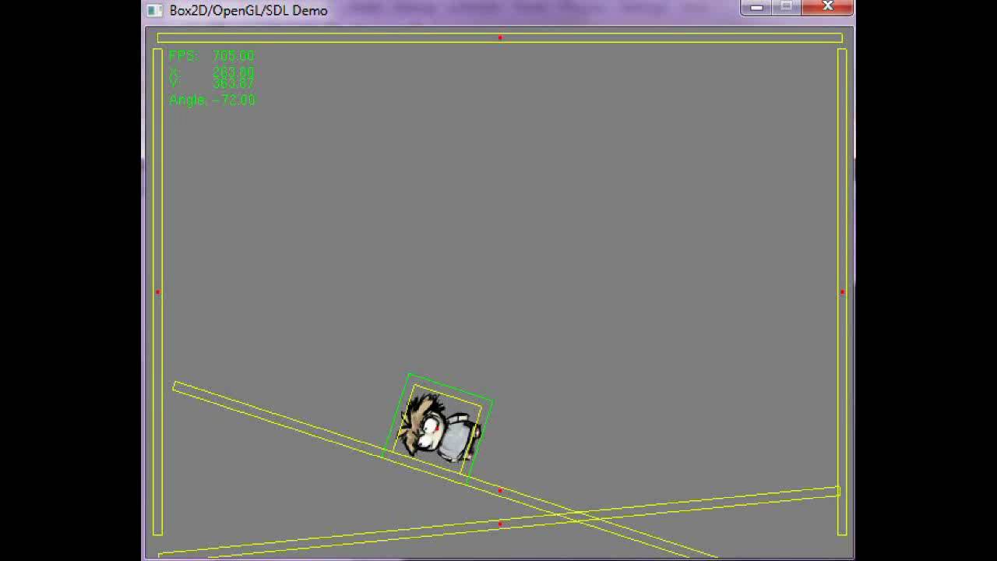997x561 pixels.
Task: Minimize the Box2D demo window
Action: (x=756, y=8)
